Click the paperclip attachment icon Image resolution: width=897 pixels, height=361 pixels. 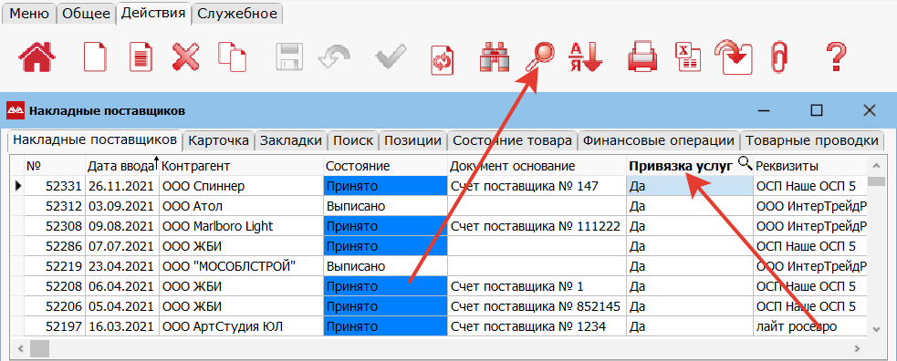point(779,57)
